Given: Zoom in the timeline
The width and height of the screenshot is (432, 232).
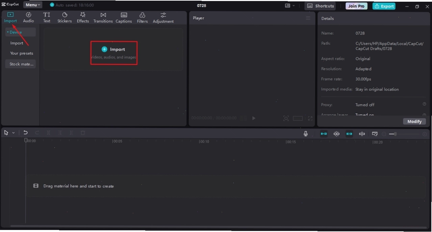Looking at the screenshot, I should click(425, 134).
